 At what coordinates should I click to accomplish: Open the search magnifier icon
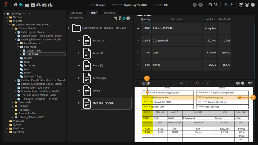216,5
